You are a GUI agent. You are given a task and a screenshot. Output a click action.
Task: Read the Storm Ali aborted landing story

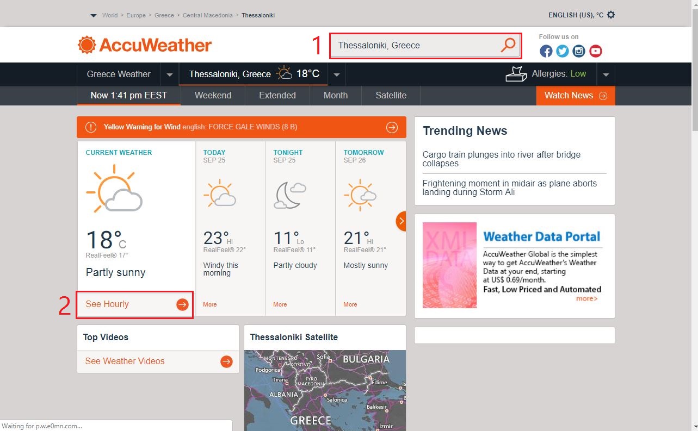click(510, 188)
